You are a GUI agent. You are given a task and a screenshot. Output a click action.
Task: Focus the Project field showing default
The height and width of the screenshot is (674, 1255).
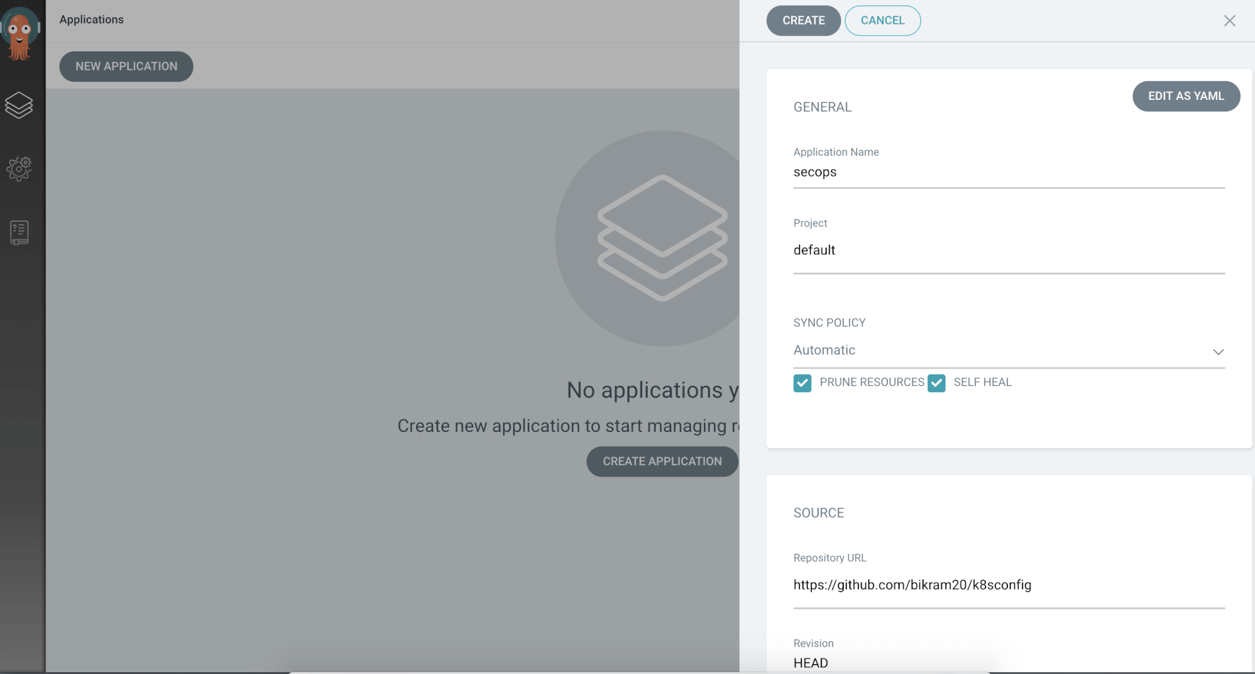click(1009, 250)
